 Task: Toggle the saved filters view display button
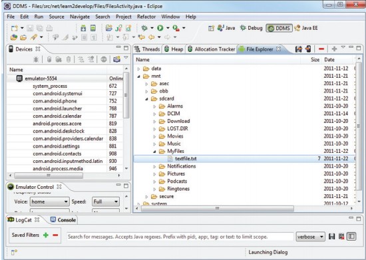click(x=351, y=237)
